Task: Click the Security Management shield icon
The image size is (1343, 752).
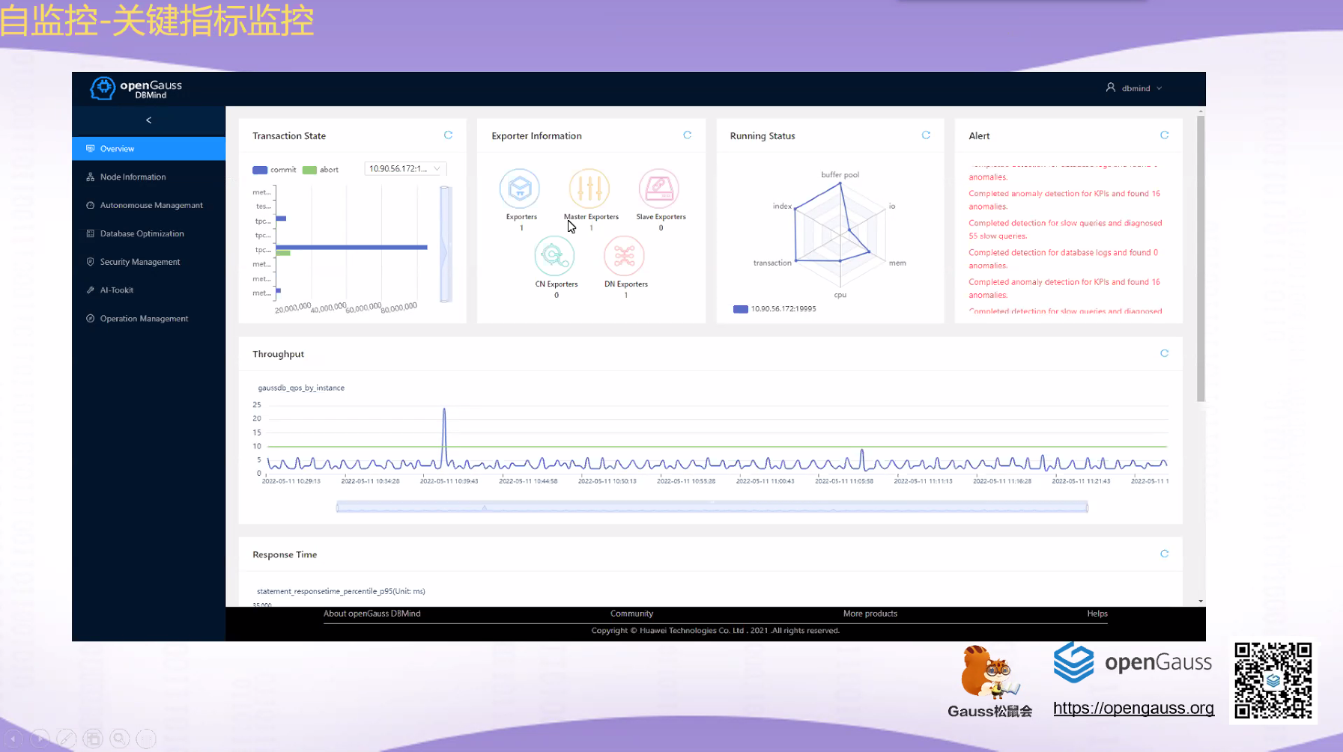Action: (91, 262)
